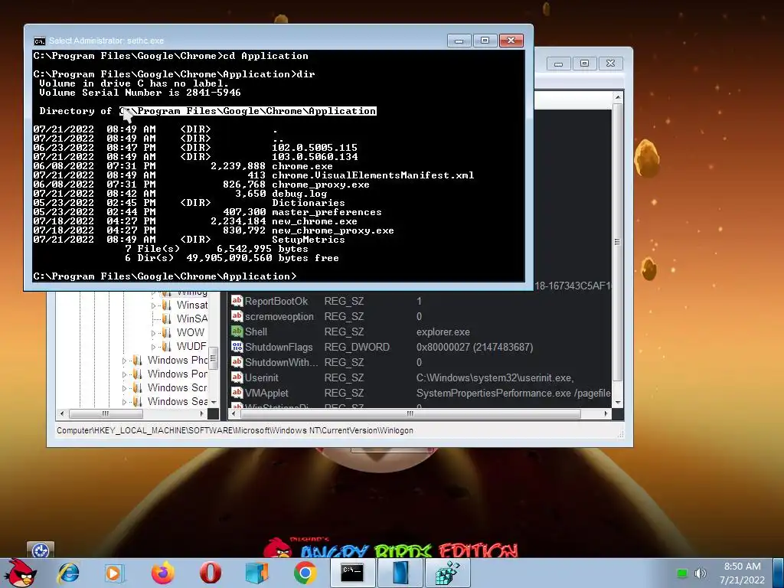Click the SystemPropertiesPerformance.exe data cell
Screen dimensions: 784x588
tap(514, 393)
